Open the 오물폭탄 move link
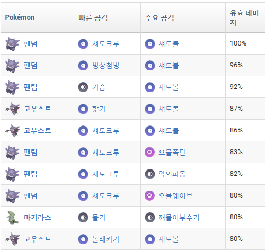The image size is (266, 251). click(172, 152)
